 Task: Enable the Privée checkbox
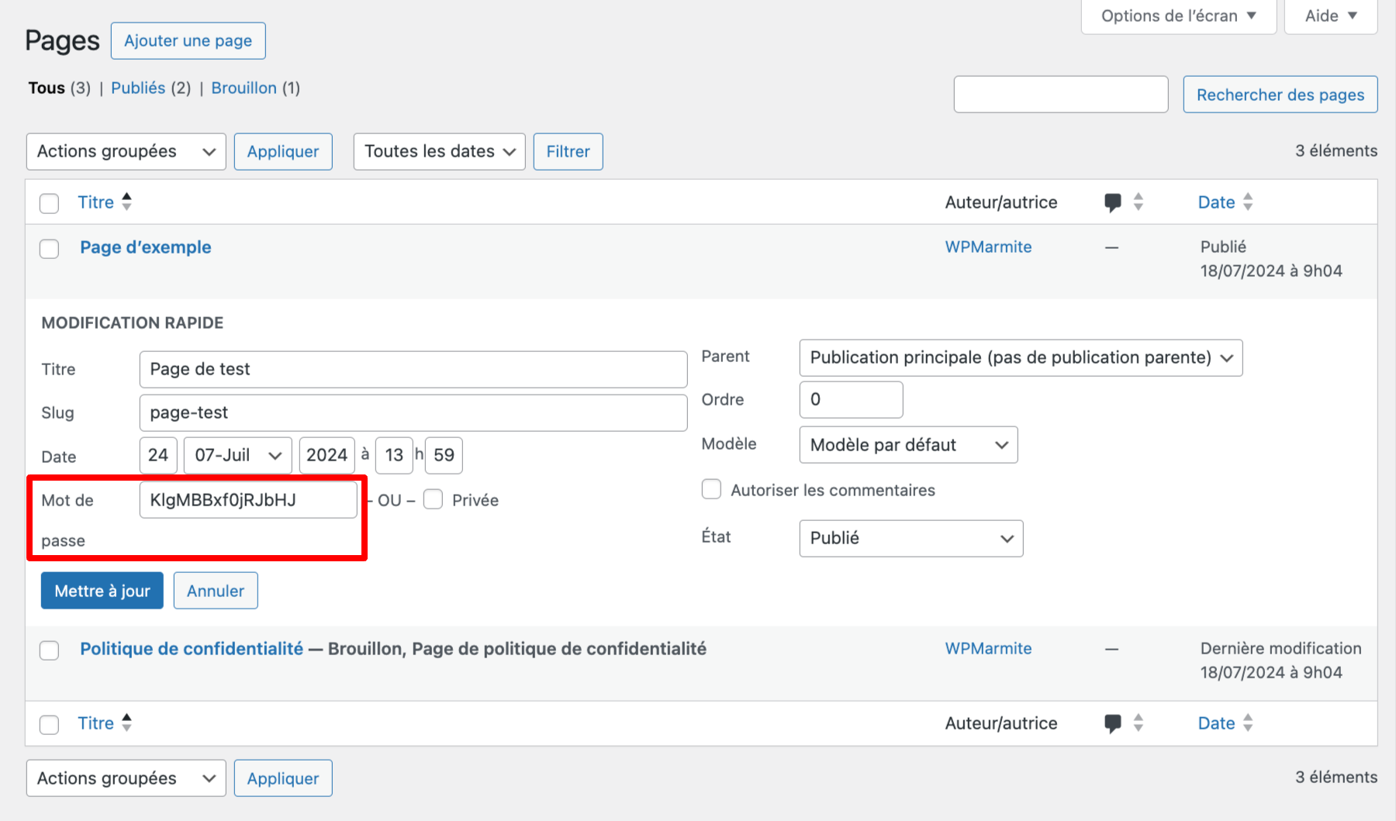pyautogui.click(x=433, y=500)
